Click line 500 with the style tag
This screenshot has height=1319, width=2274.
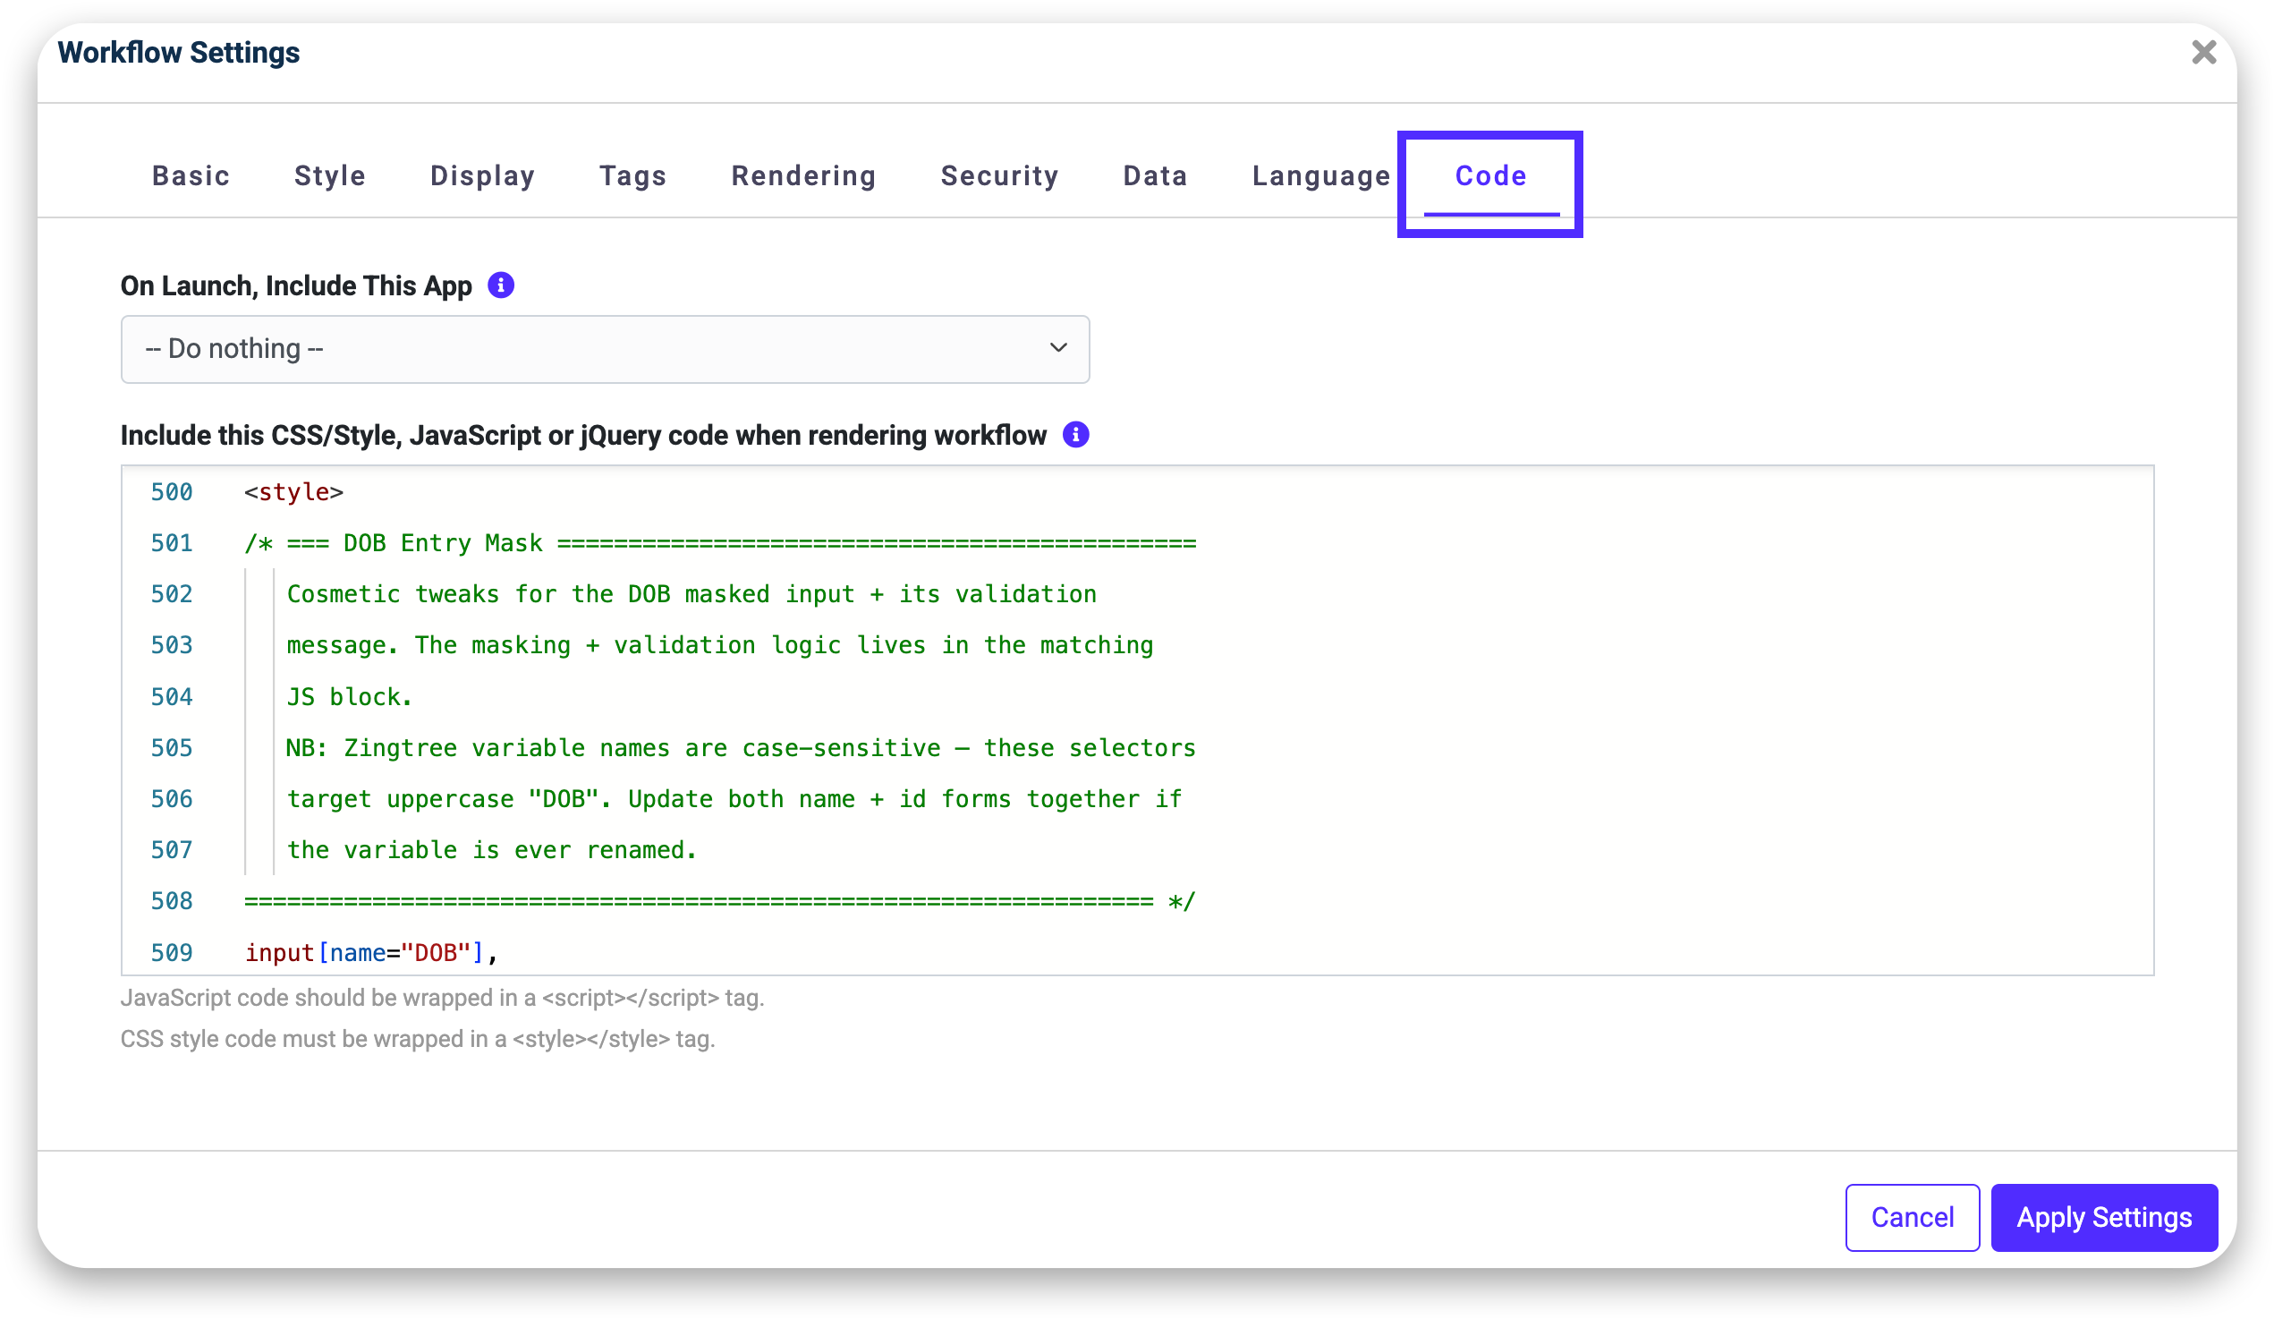(293, 492)
